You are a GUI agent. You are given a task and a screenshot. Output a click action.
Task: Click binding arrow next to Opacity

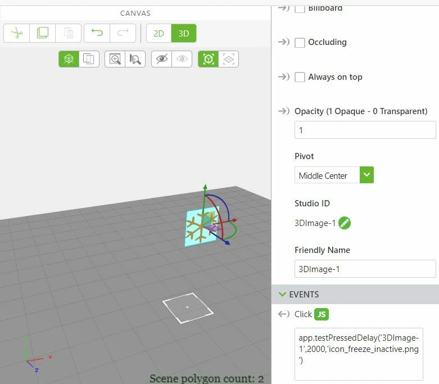[x=284, y=111]
